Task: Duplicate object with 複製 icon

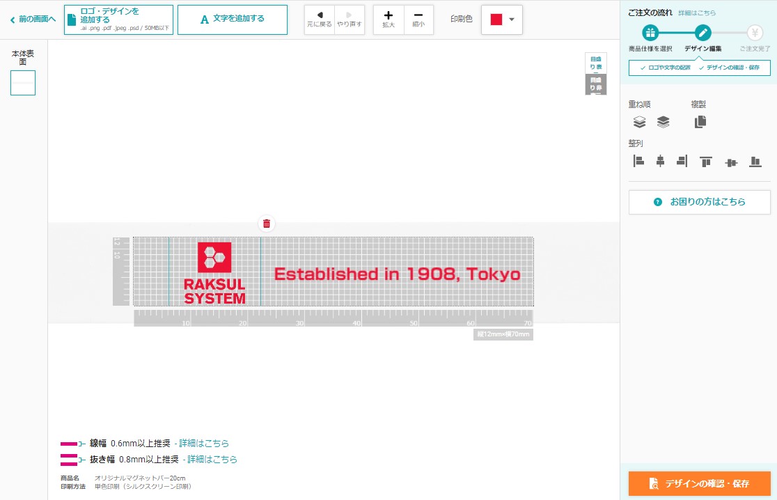Action: 700,122
